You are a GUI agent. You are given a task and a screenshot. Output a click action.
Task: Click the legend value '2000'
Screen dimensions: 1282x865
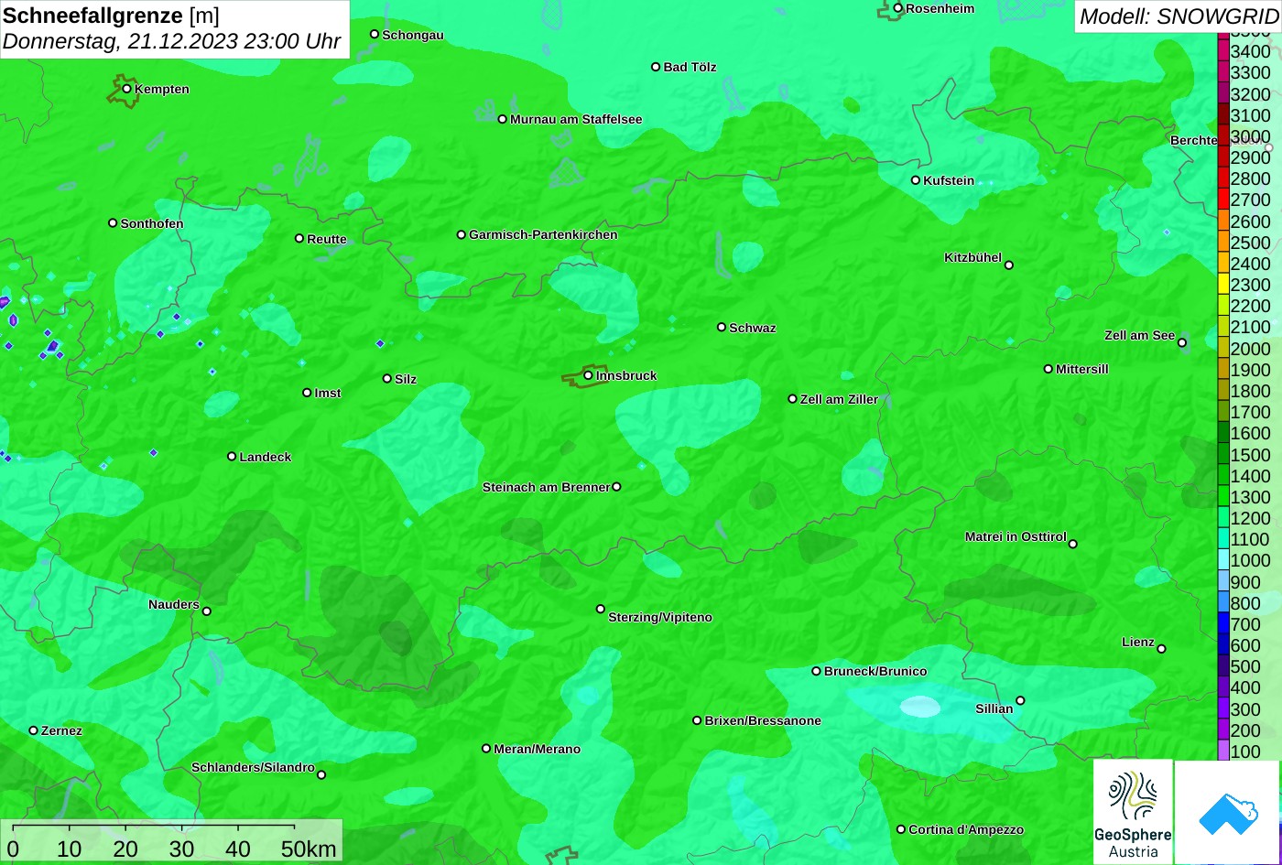(1251, 349)
